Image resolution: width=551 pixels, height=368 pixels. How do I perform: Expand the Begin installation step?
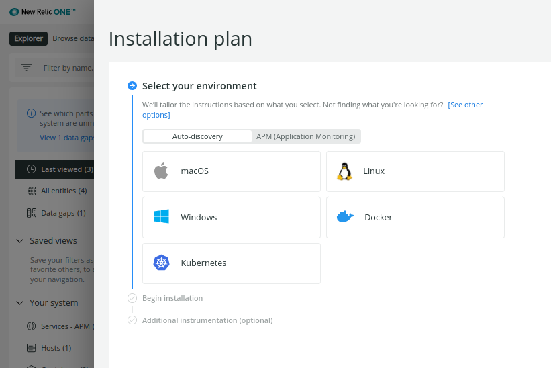(x=172, y=298)
